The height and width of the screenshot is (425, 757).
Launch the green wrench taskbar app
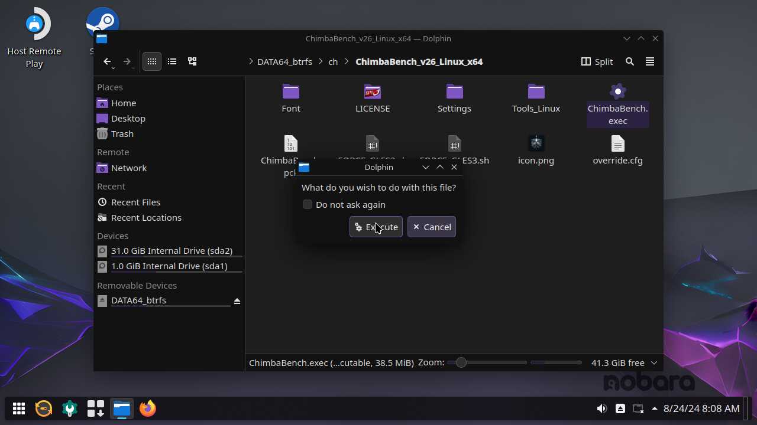tap(70, 408)
